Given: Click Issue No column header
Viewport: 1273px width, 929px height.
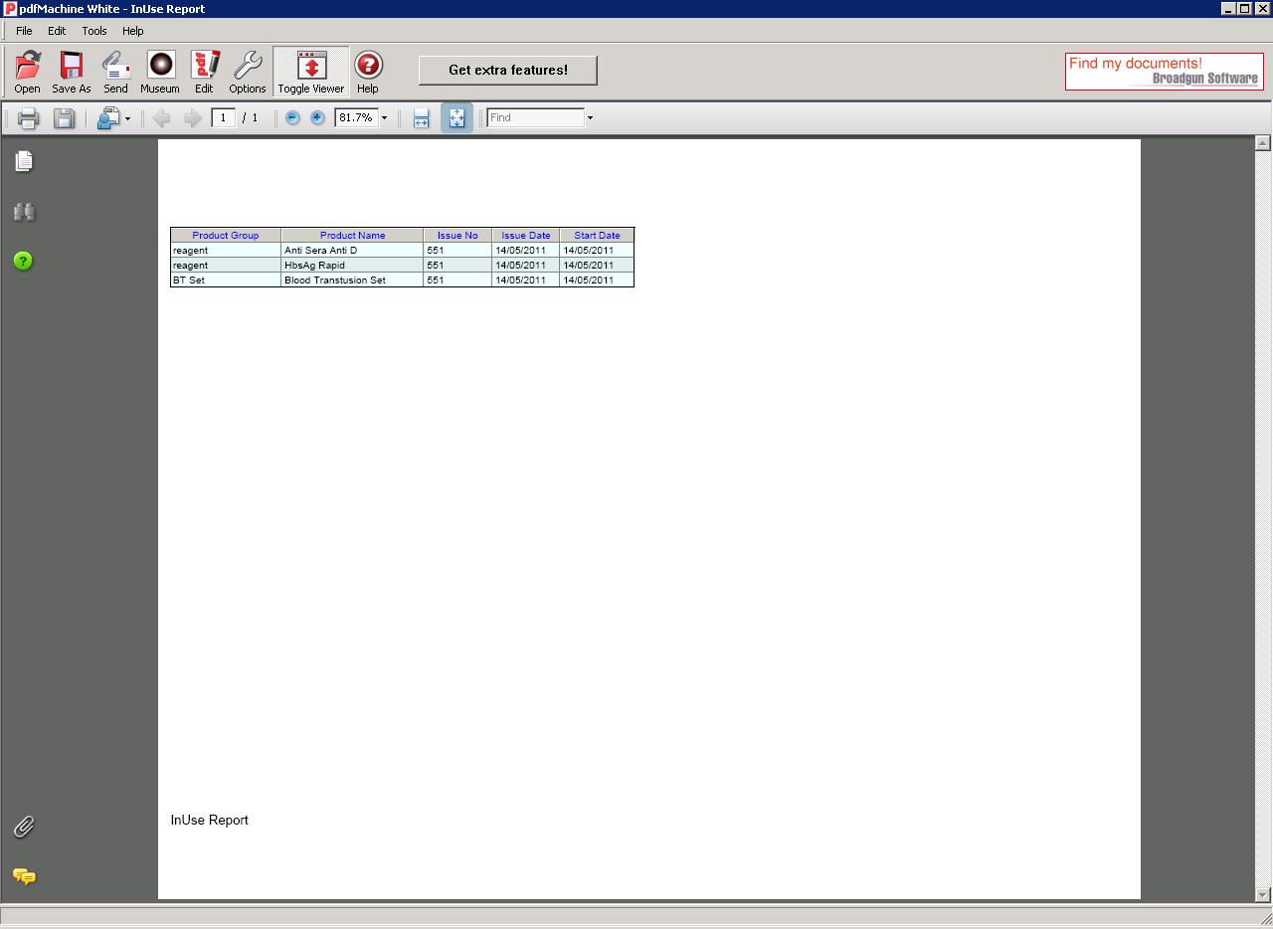Looking at the screenshot, I should coord(457,236).
